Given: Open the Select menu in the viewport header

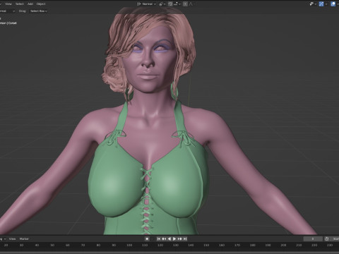Looking at the screenshot, I should pyautogui.click(x=20, y=4).
